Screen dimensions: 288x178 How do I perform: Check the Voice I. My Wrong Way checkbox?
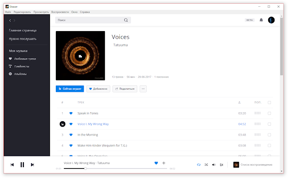269,124
